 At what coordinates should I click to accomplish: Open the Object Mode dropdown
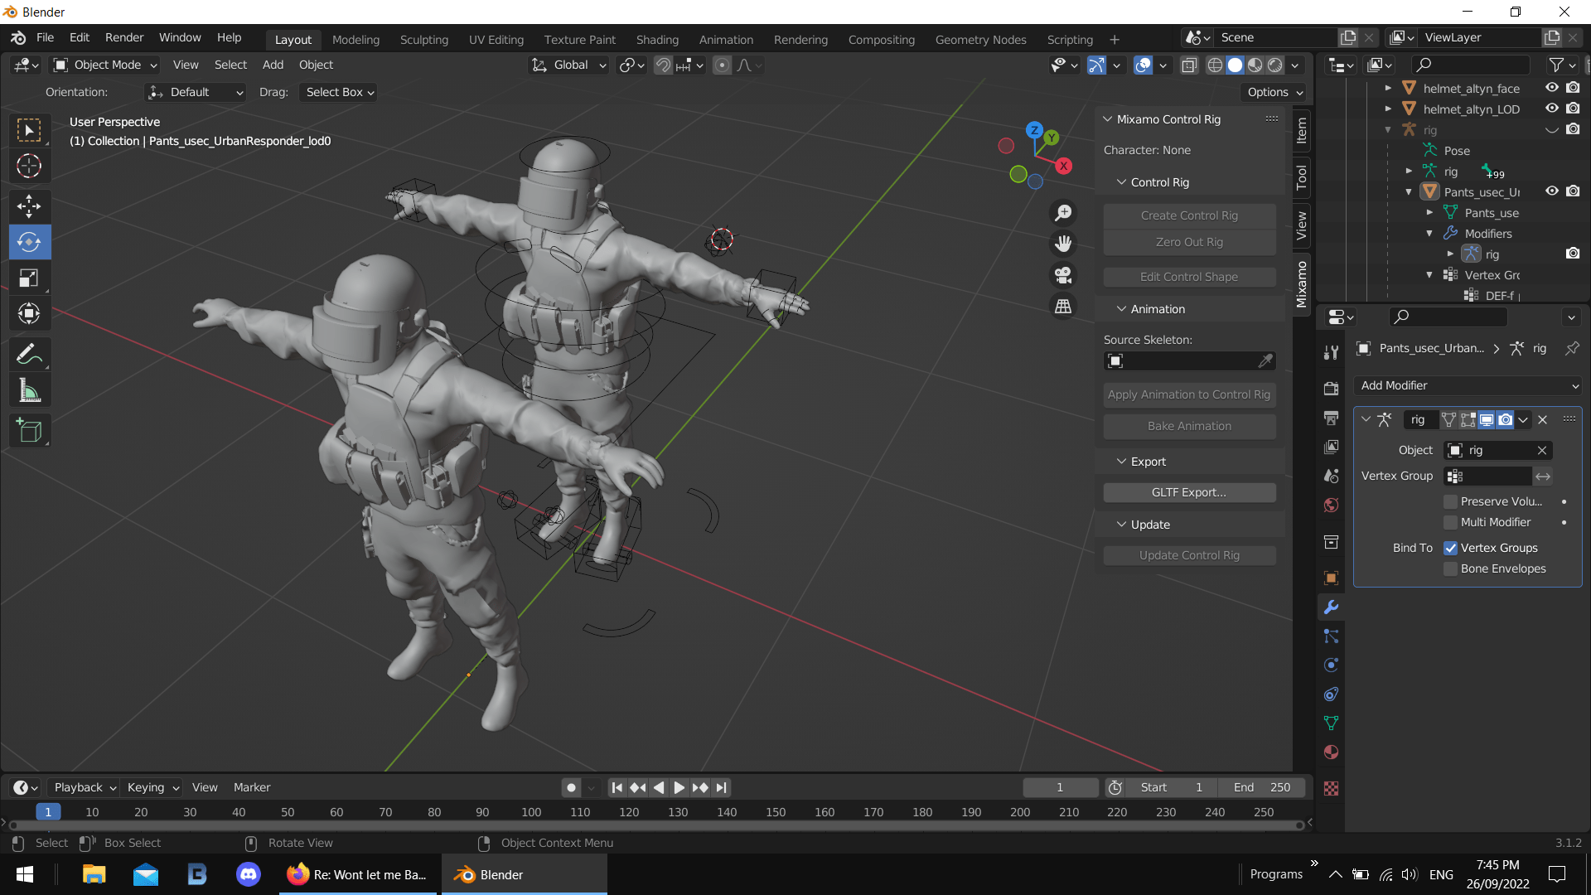tap(104, 65)
